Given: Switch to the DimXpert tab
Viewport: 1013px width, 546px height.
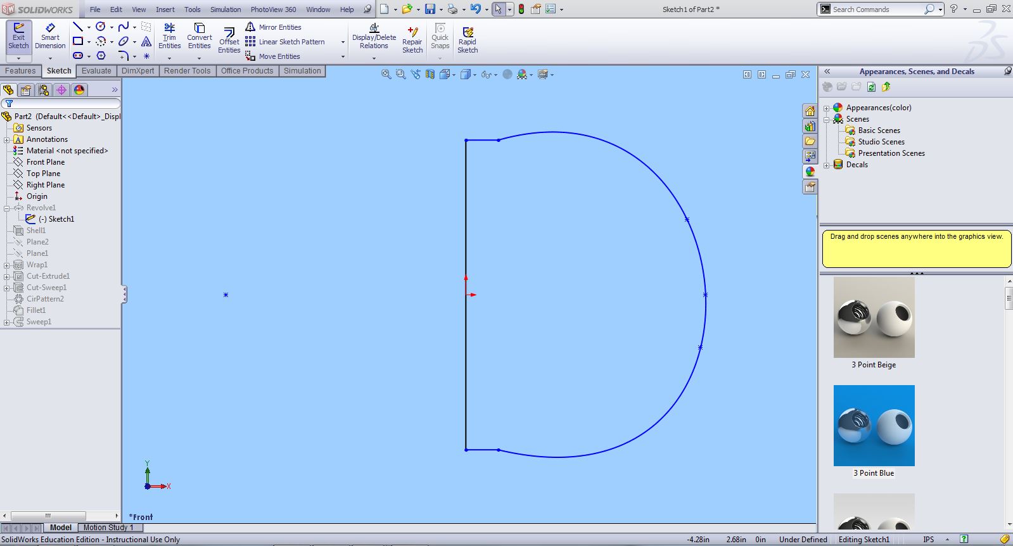Looking at the screenshot, I should [x=138, y=71].
